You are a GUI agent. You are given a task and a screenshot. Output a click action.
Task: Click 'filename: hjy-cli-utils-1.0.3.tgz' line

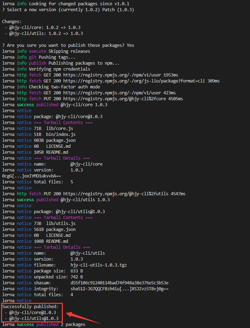pos(80,265)
